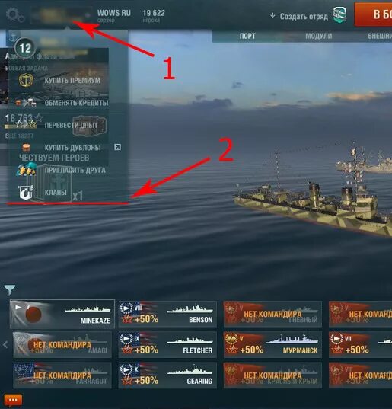Open the settings gear icon
This screenshot has height=409, width=392.
15,15
